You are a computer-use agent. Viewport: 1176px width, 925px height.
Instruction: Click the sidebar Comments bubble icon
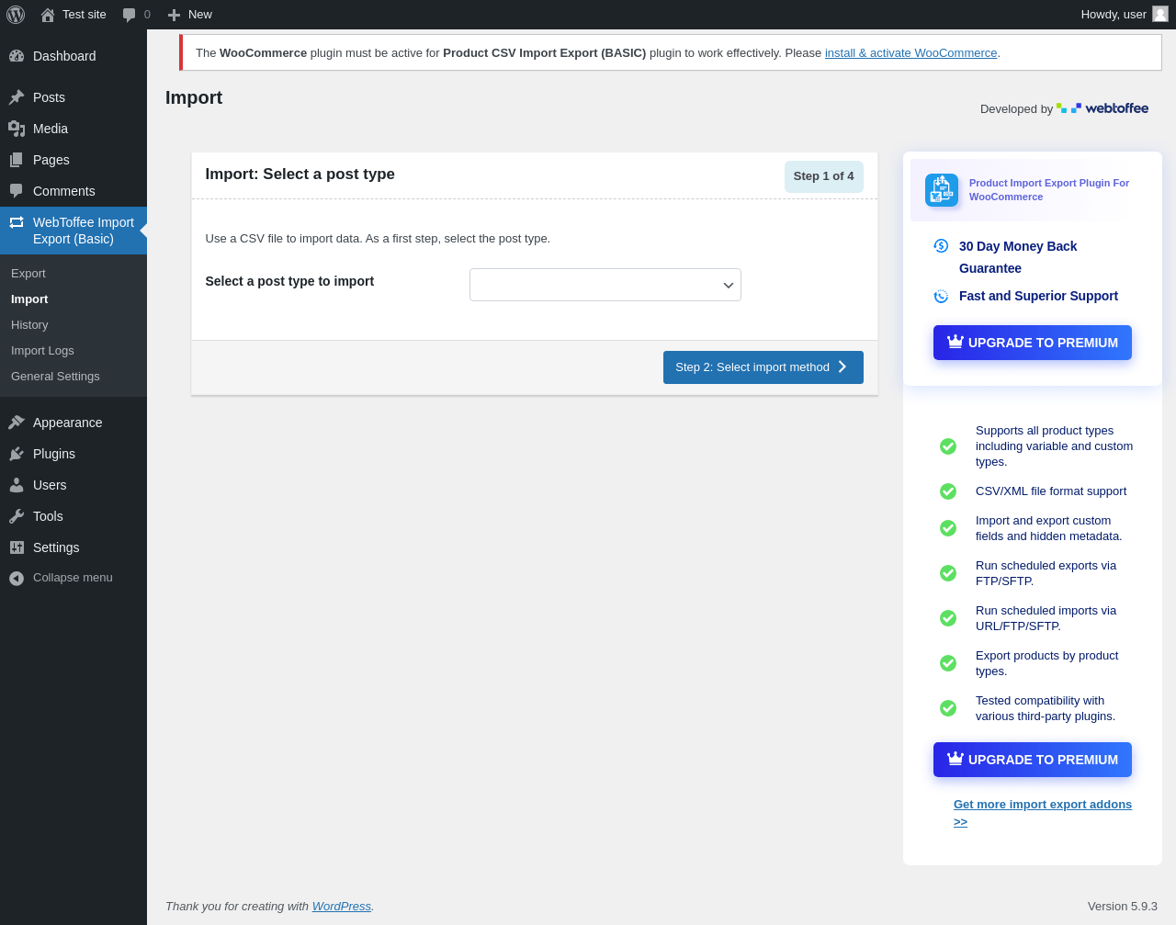coord(17,191)
